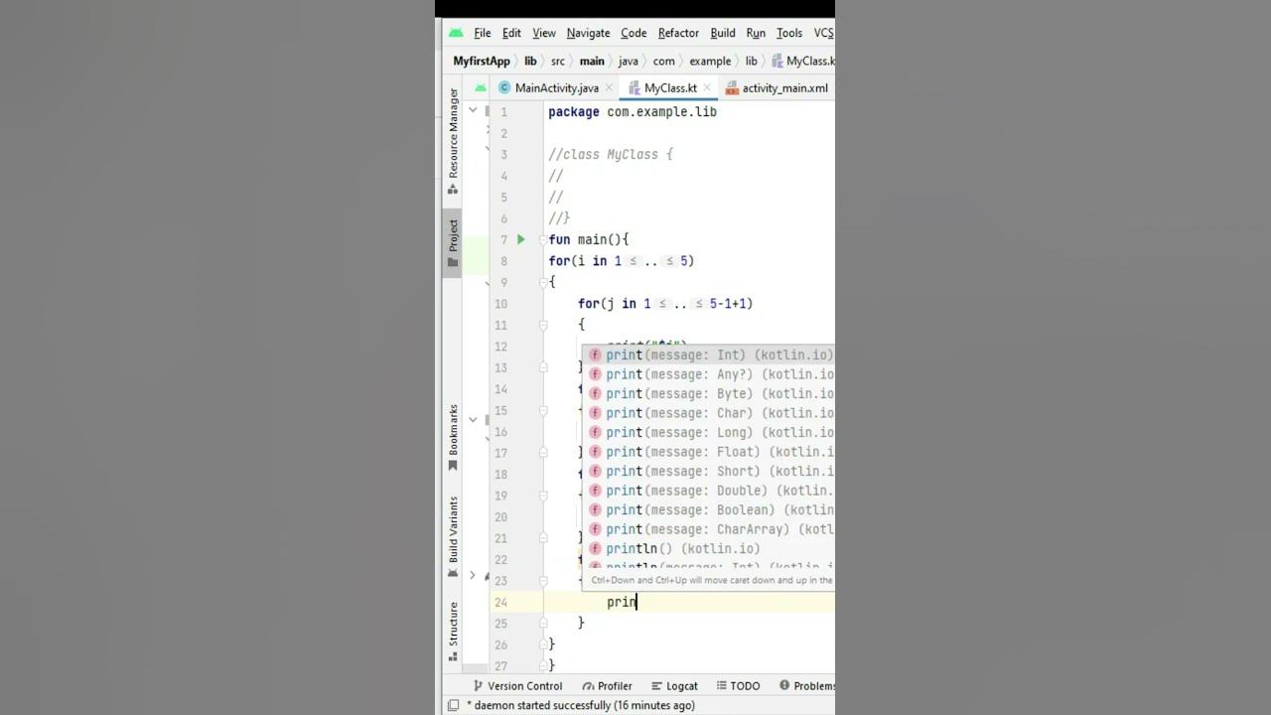Open the Logcat tool window
Screen dimensions: 1271x715
coord(674,686)
